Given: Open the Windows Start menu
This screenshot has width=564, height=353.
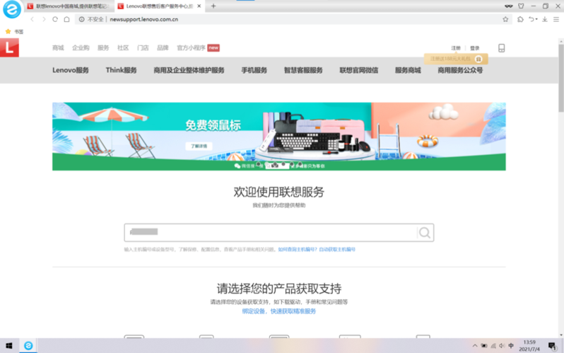Looking at the screenshot, I should click(x=9, y=346).
